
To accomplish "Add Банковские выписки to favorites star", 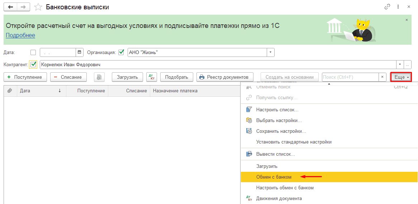I will [x=38, y=7].
